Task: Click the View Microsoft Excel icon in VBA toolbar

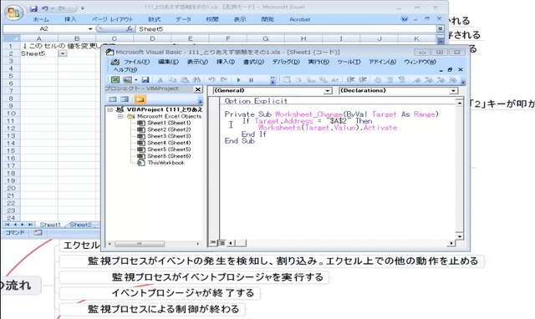Action: (x=115, y=80)
